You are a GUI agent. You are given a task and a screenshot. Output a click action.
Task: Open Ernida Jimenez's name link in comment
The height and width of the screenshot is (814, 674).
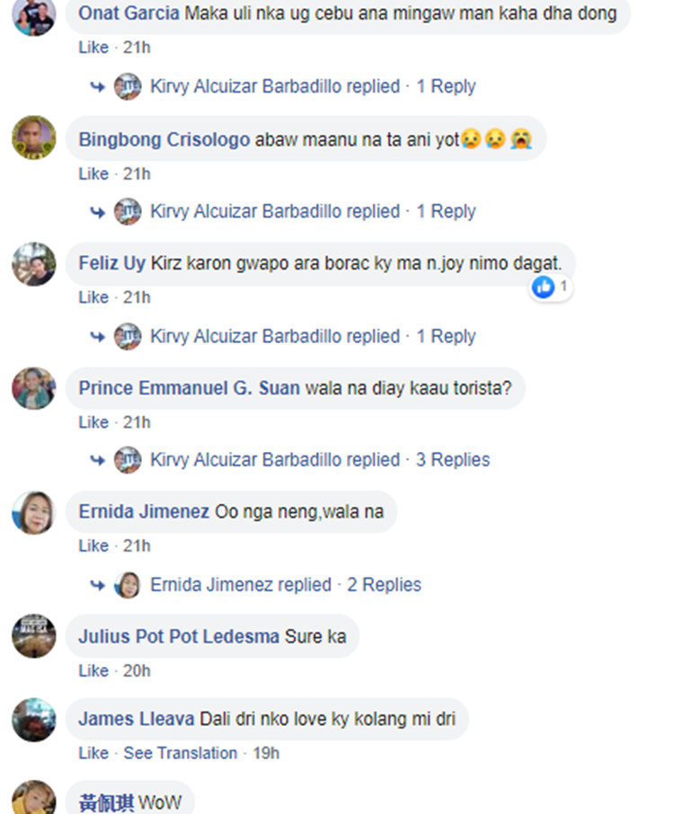144,512
